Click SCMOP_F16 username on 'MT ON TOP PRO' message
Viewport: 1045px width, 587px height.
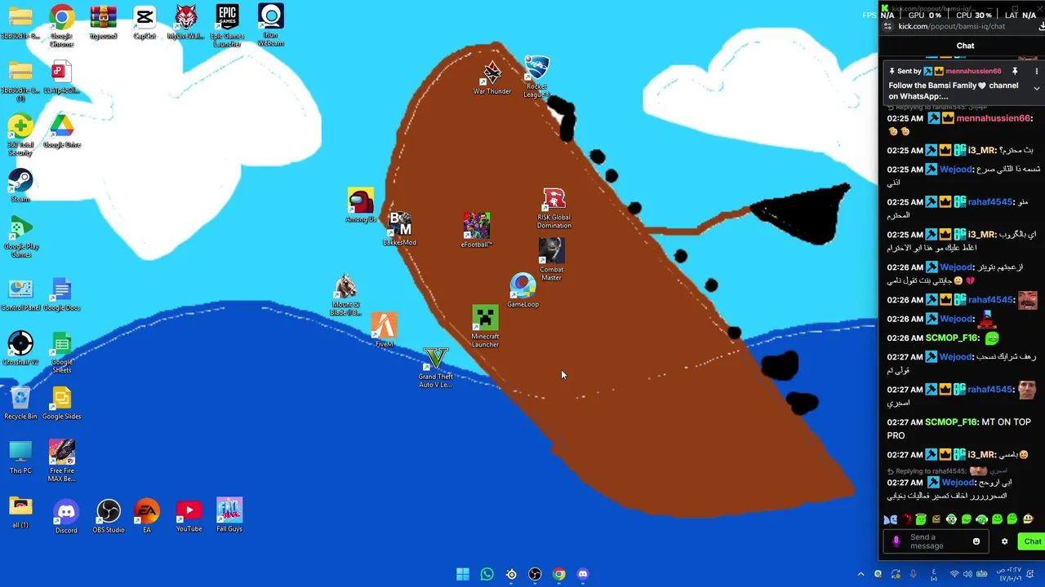951,422
